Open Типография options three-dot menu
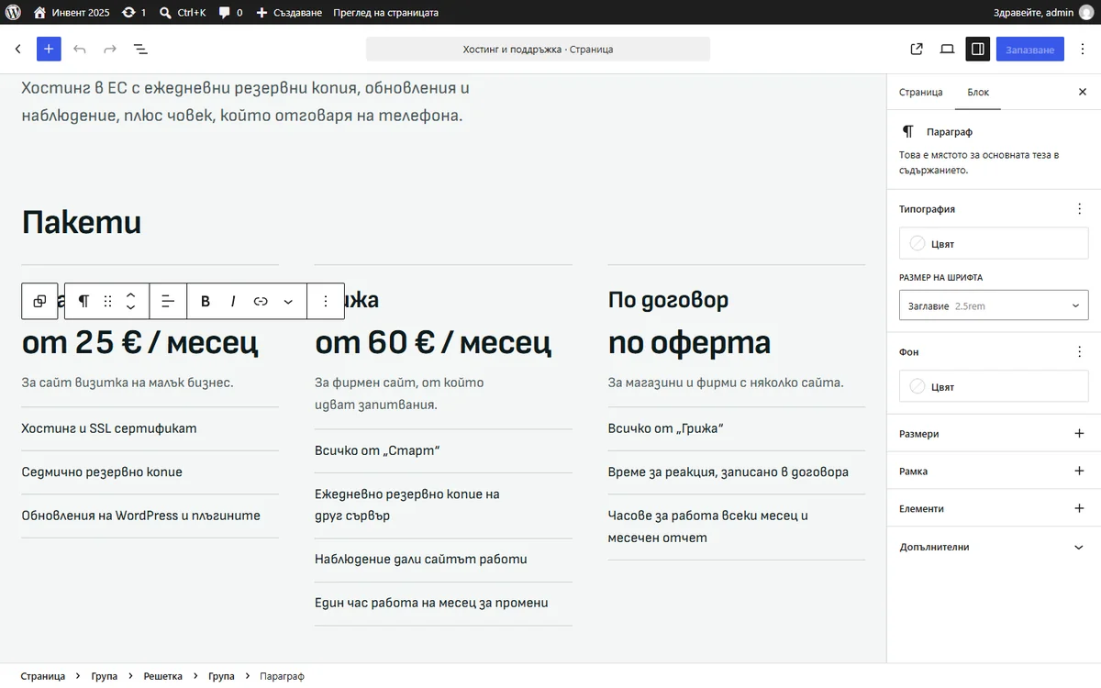Image resolution: width=1101 pixels, height=688 pixels. (1079, 209)
